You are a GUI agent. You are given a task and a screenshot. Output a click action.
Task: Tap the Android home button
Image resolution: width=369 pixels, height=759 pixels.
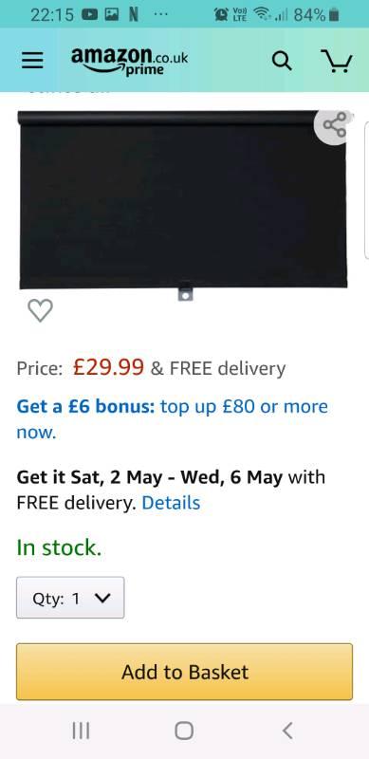point(184,731)
